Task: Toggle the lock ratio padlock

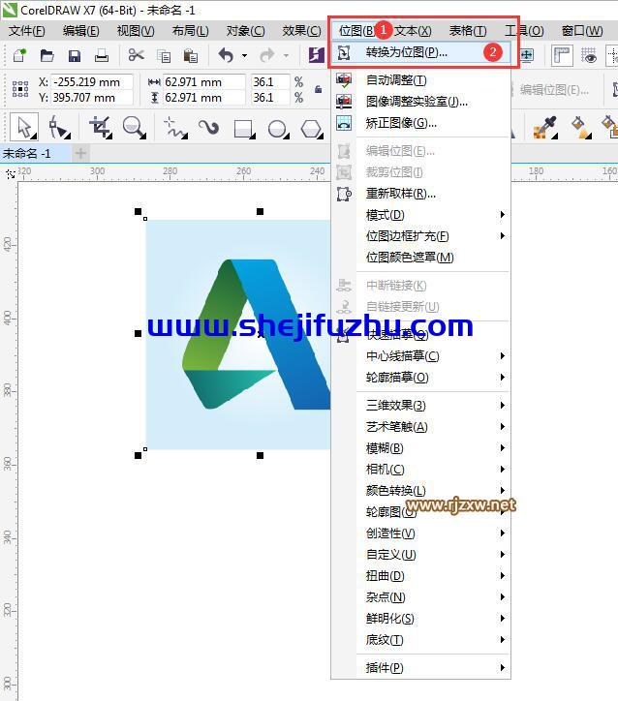Action: 319,89
